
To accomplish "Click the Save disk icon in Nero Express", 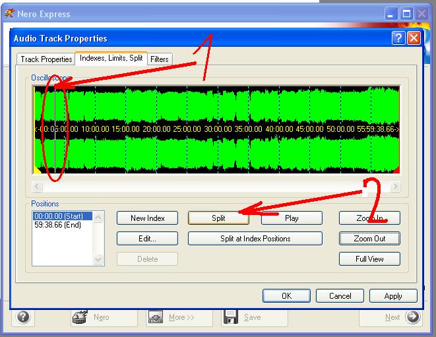I will tap(230, 317).
